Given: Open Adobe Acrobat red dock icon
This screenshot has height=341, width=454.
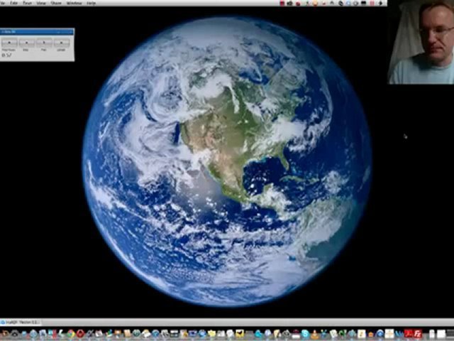Looking at the screenshot, I should click(409, 334).
